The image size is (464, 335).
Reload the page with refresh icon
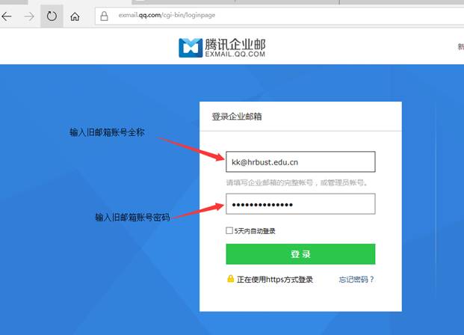(52, 16)
